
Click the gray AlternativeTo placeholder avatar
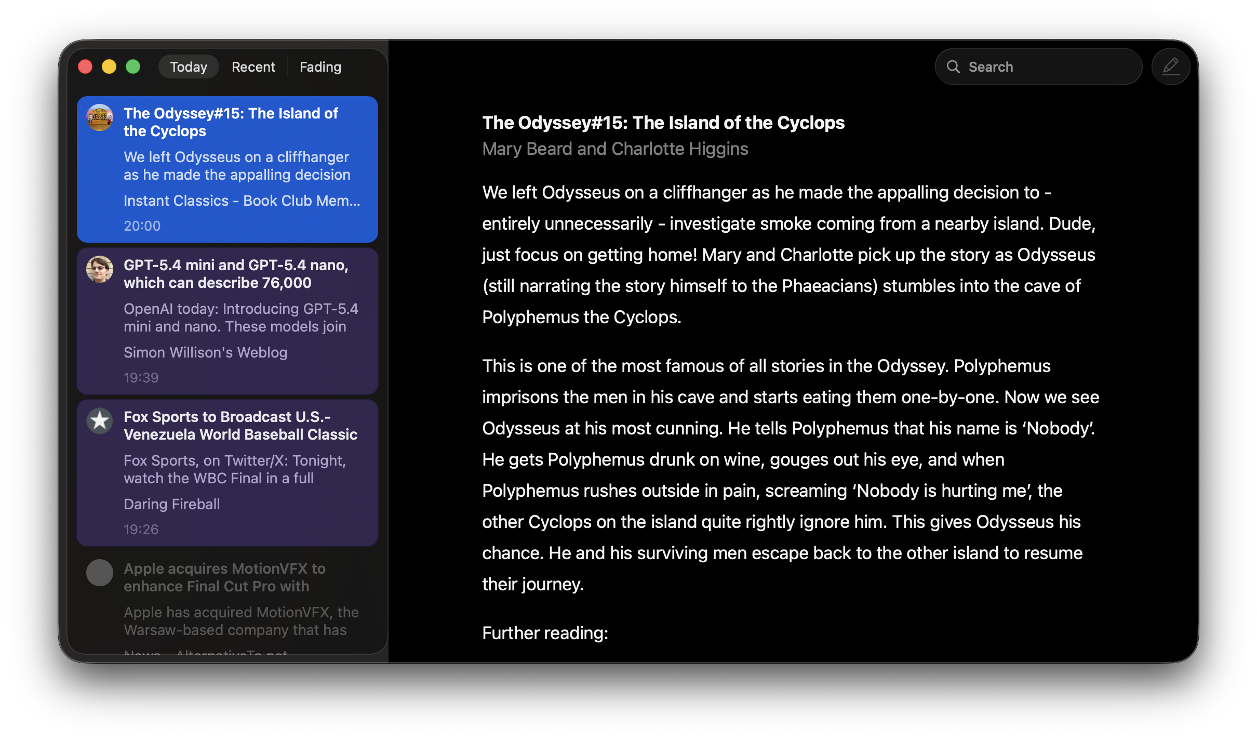click(x=100, y=573)
